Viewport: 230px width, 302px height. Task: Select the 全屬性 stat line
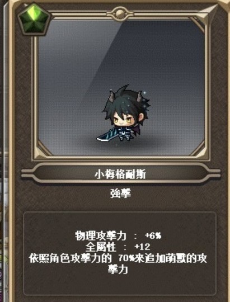(118, 247)
